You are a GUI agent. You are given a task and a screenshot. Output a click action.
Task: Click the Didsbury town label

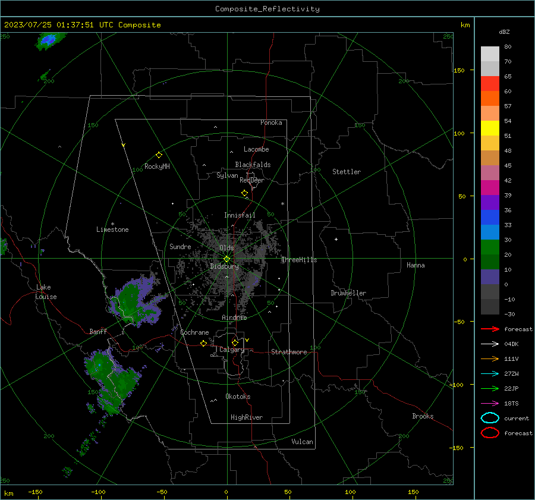(x=224, y=266)
